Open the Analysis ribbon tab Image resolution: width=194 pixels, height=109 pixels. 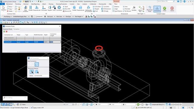pyautogui.click(x=85, y=4)
